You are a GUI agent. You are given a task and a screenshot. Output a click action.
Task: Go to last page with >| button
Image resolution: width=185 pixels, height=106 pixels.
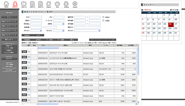click(x=112, y=40)
